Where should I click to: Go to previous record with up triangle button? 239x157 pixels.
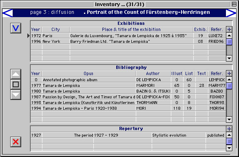(15, 74)
